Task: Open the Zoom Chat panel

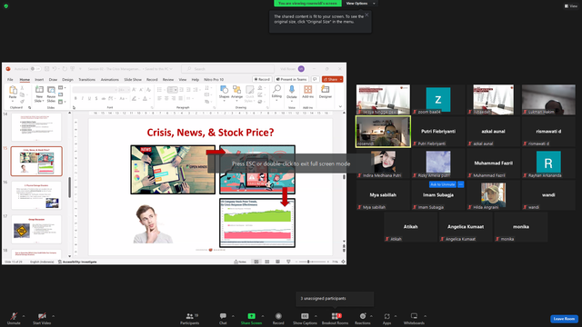Action: tap(223, 318)
